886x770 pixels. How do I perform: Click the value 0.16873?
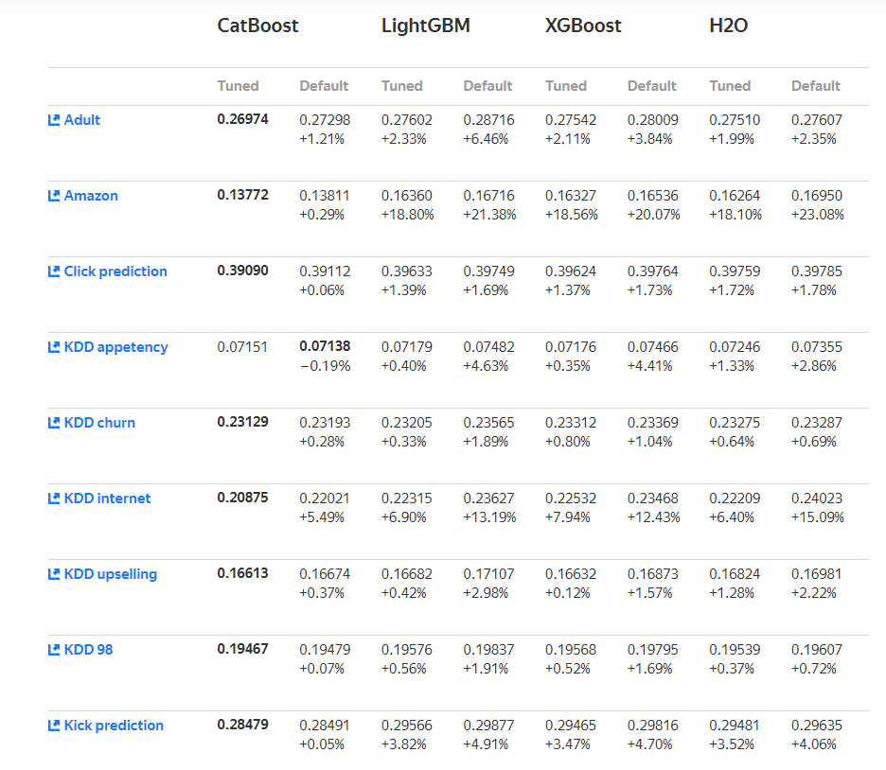pos(652,574)
